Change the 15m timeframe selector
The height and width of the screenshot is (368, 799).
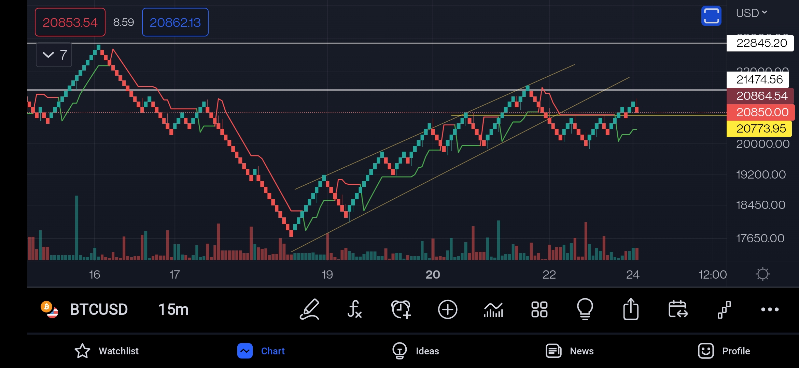[x=173, y=309]
